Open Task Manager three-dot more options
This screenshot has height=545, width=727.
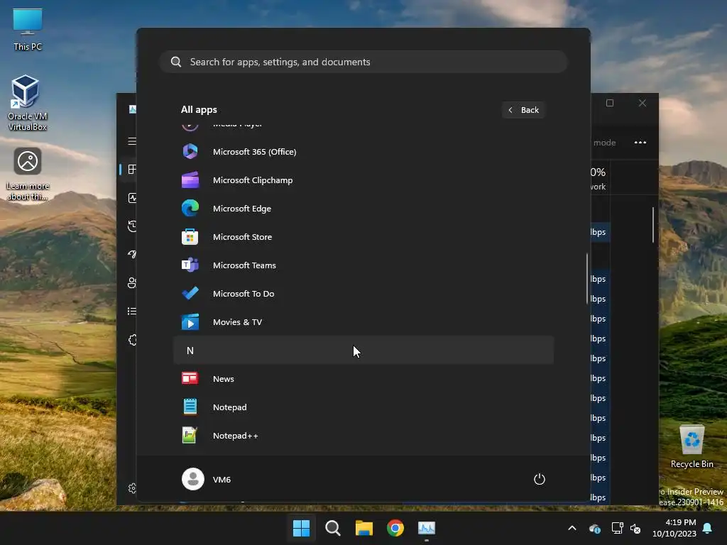(x=640, y=142)
